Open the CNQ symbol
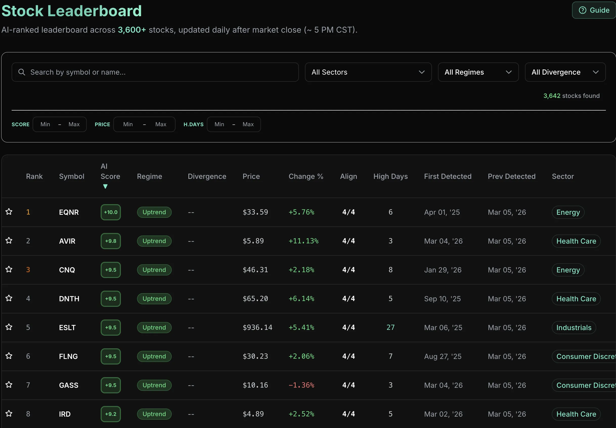 [67, 270]
